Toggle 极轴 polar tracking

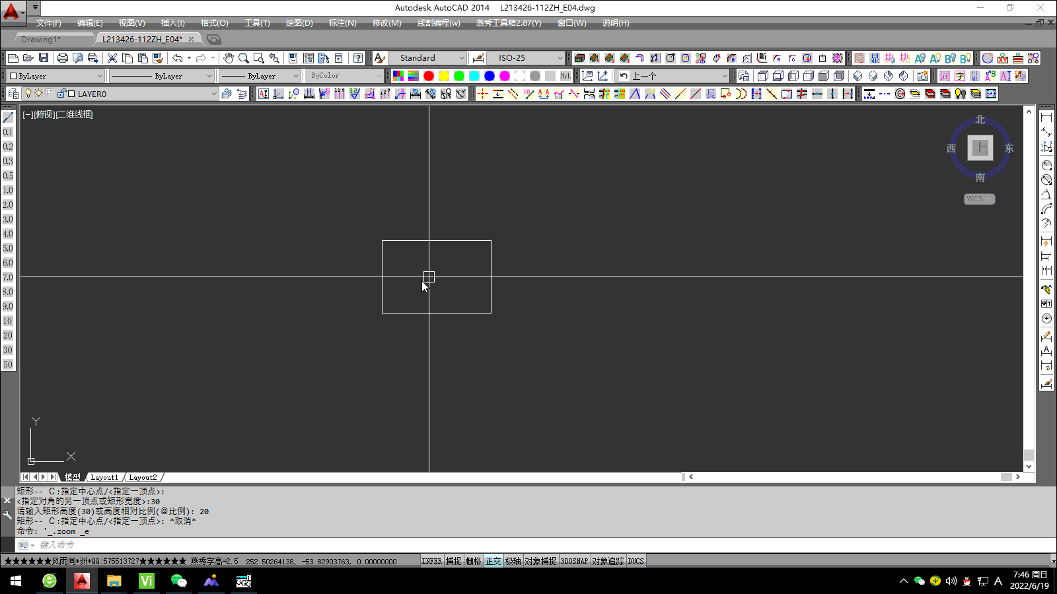point(513,561)
